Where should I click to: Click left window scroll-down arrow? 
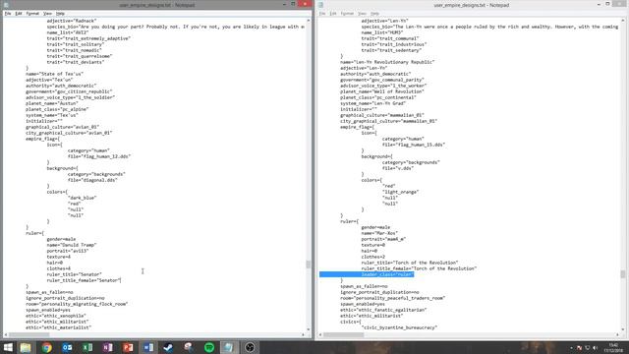click(308, 329)
